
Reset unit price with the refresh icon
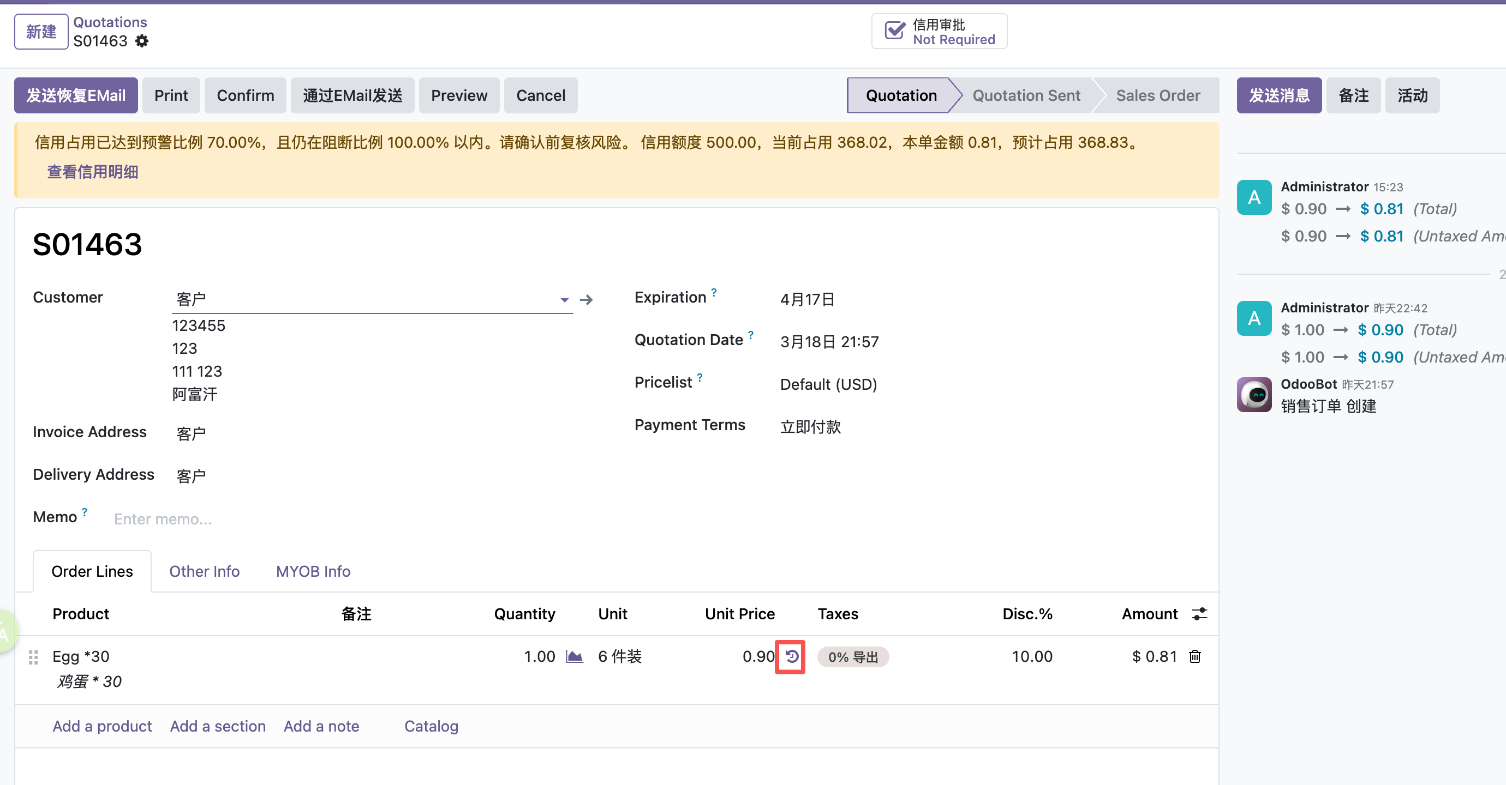[791, 656]
